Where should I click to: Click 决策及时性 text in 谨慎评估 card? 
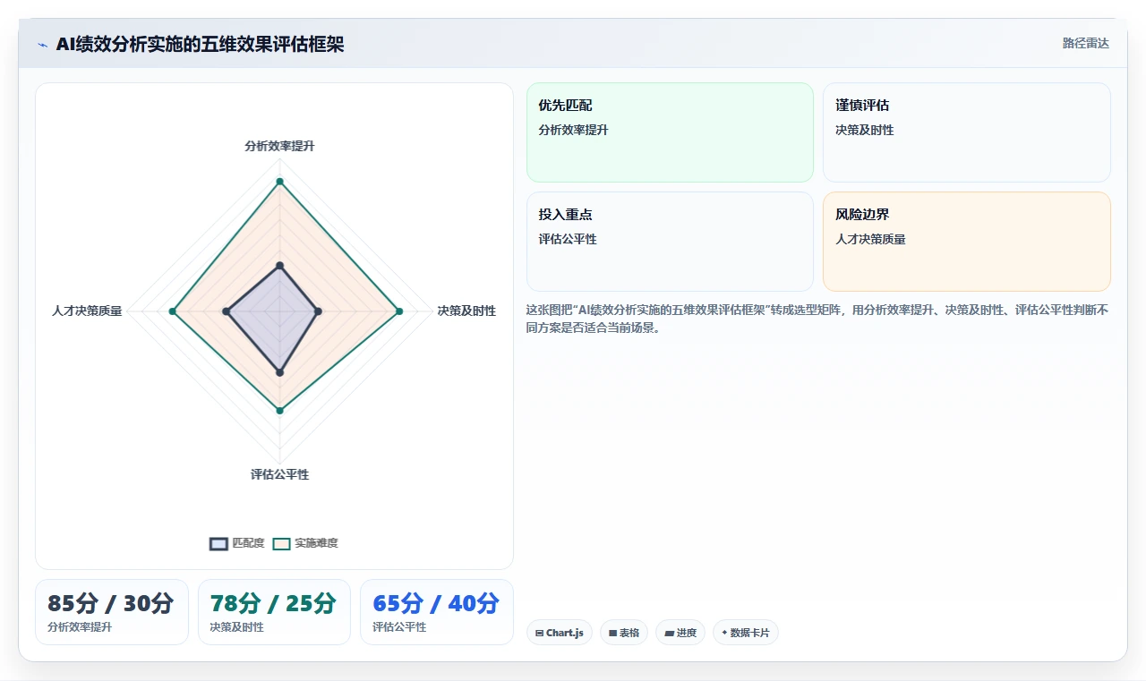pos(865,130)
